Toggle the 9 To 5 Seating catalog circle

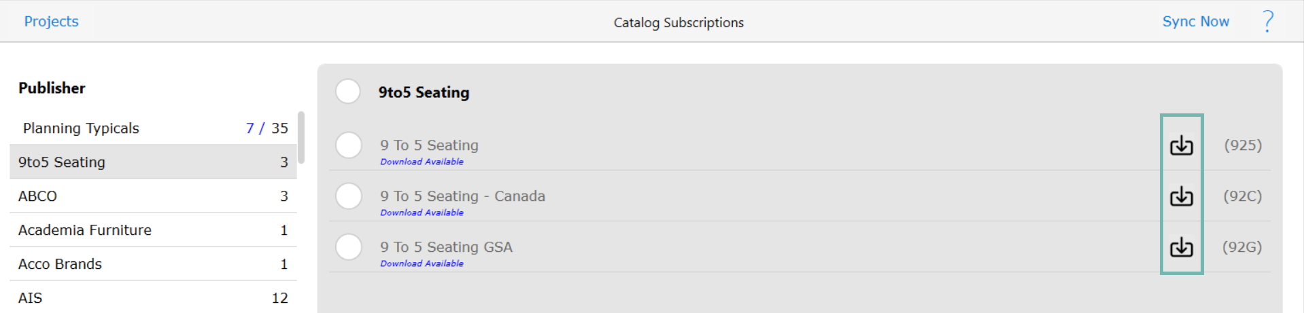349,145
